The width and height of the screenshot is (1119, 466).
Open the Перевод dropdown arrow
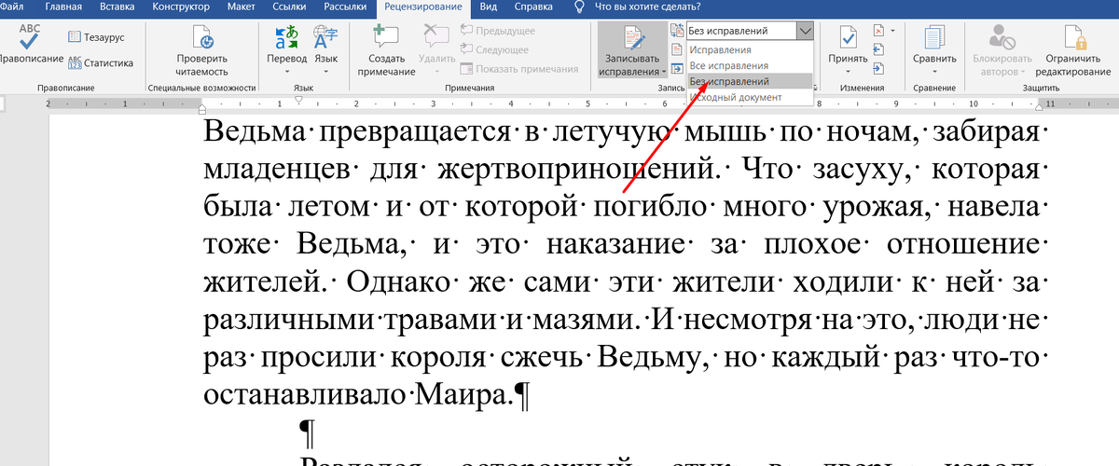[286, 72]
